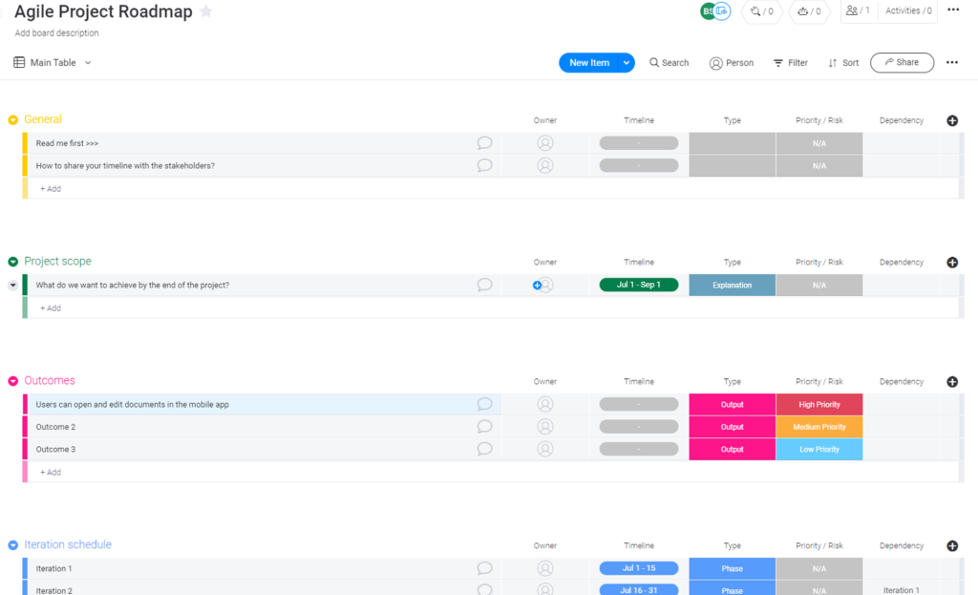Open the Filter options

pyautogui.click(x=790, y=62)
